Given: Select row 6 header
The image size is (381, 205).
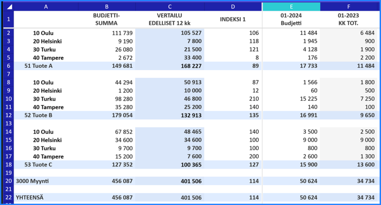Looking at the screenshot, I should click(8, 66).
